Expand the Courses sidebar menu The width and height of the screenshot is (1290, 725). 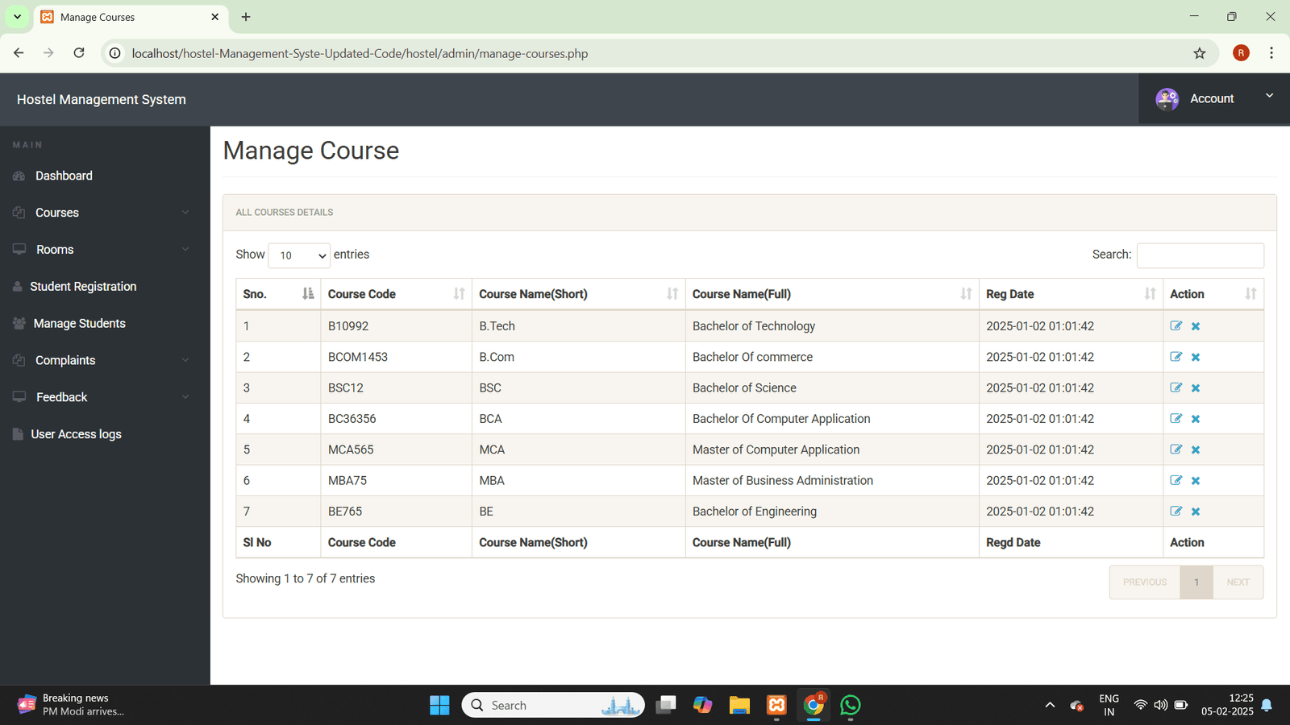click(x=105, y=213)
